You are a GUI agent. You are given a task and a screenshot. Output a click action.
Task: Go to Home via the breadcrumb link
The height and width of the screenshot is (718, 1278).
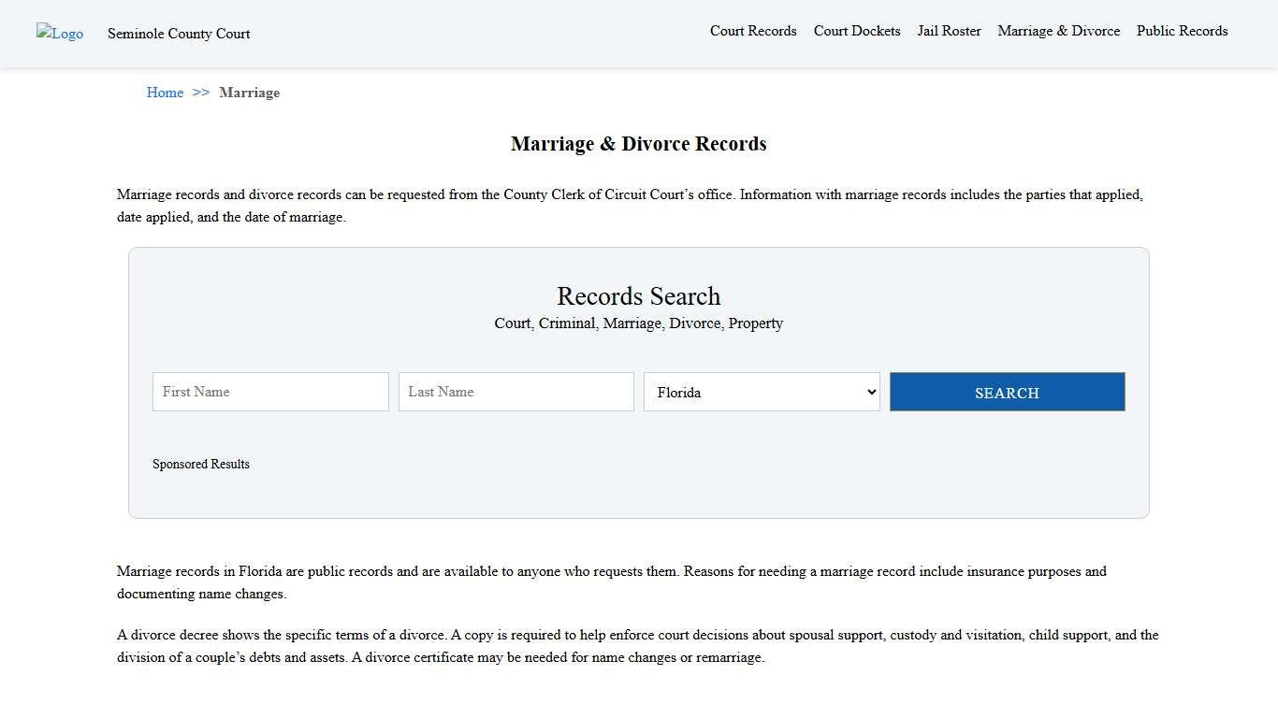coord(165,93)
